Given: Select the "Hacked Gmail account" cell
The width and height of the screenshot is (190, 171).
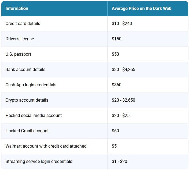Looking at the screenshot, I should pos(27,131).
